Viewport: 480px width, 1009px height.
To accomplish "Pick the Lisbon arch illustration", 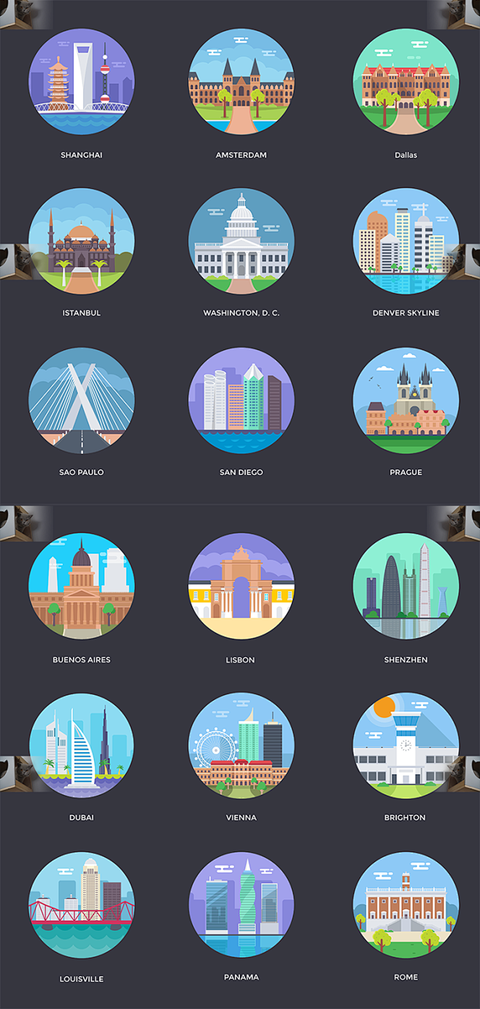I will [x=241, y=587].
